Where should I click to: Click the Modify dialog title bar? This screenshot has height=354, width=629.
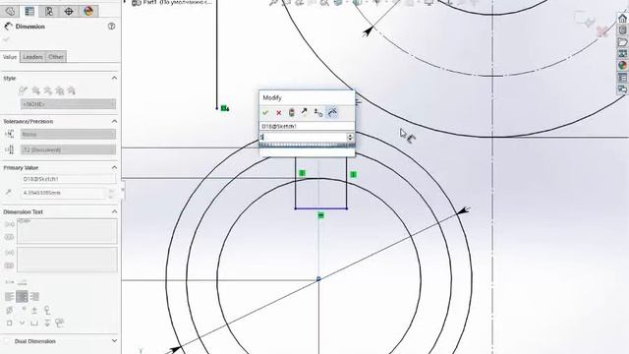click(x=307, y=98)
